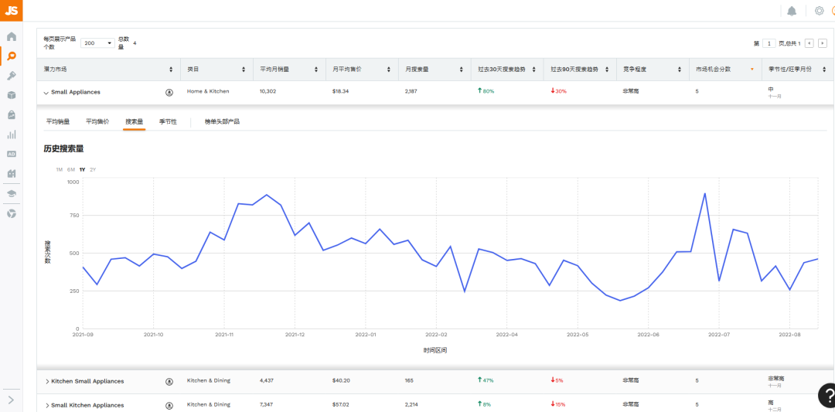Click the 7,347 sales value

point(267,404)
